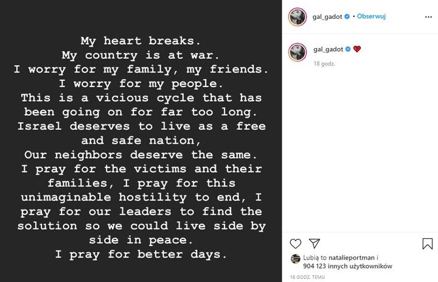The height and width of the screenshot is (282, 438).
Task: View the 904 123 innych użytkowników likes list
Action: (x=347, y=266)
